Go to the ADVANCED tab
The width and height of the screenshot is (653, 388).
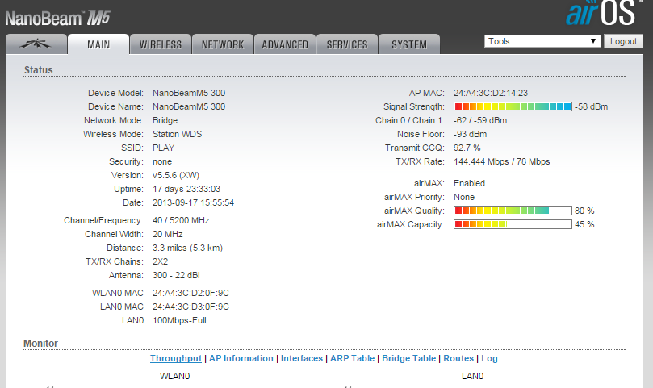point(285,44)
